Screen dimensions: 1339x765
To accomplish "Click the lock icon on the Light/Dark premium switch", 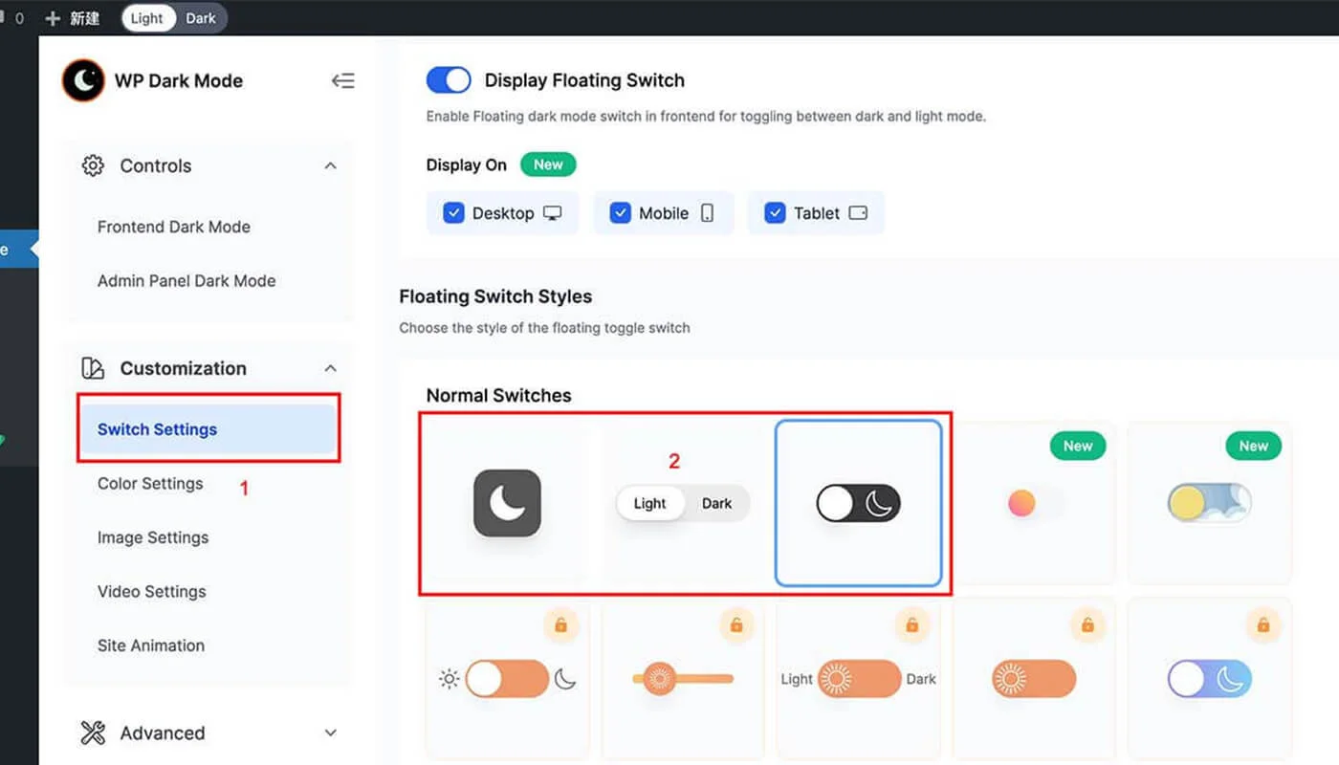I will click(x=911, y=625).
